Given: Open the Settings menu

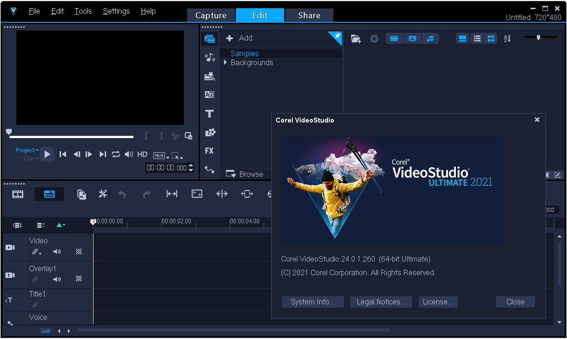Looking at the screenshot, I should pyautogui.click(x=116, y=11).
